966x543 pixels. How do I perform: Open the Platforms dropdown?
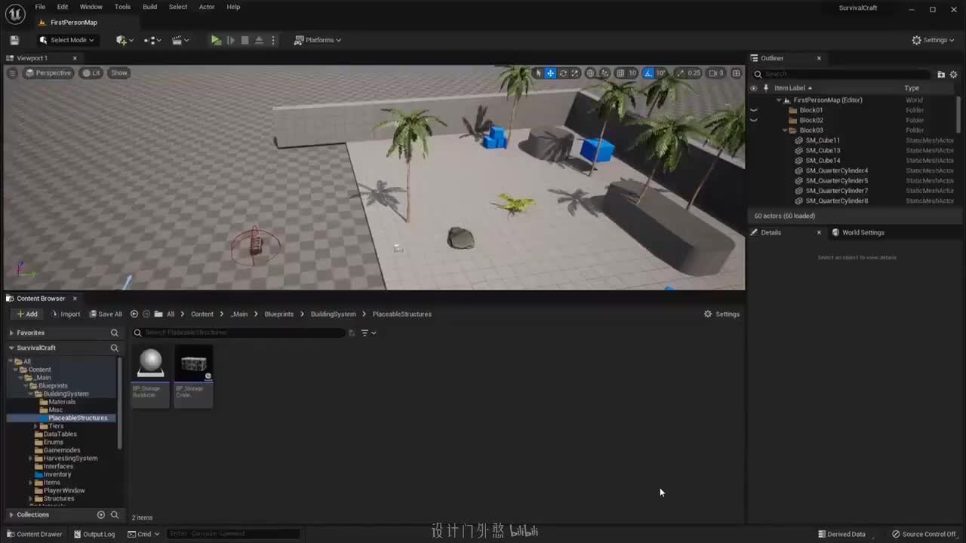pos(318,40)
